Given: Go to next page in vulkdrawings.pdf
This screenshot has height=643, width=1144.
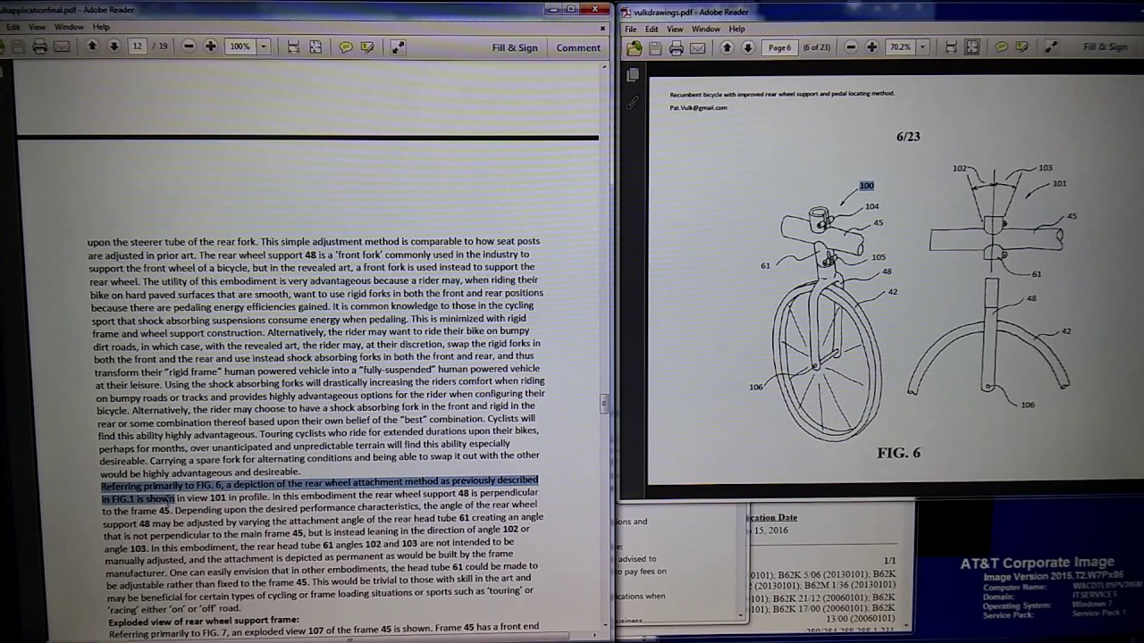Looking at the screenshot, I should click(x=749, y=47).
